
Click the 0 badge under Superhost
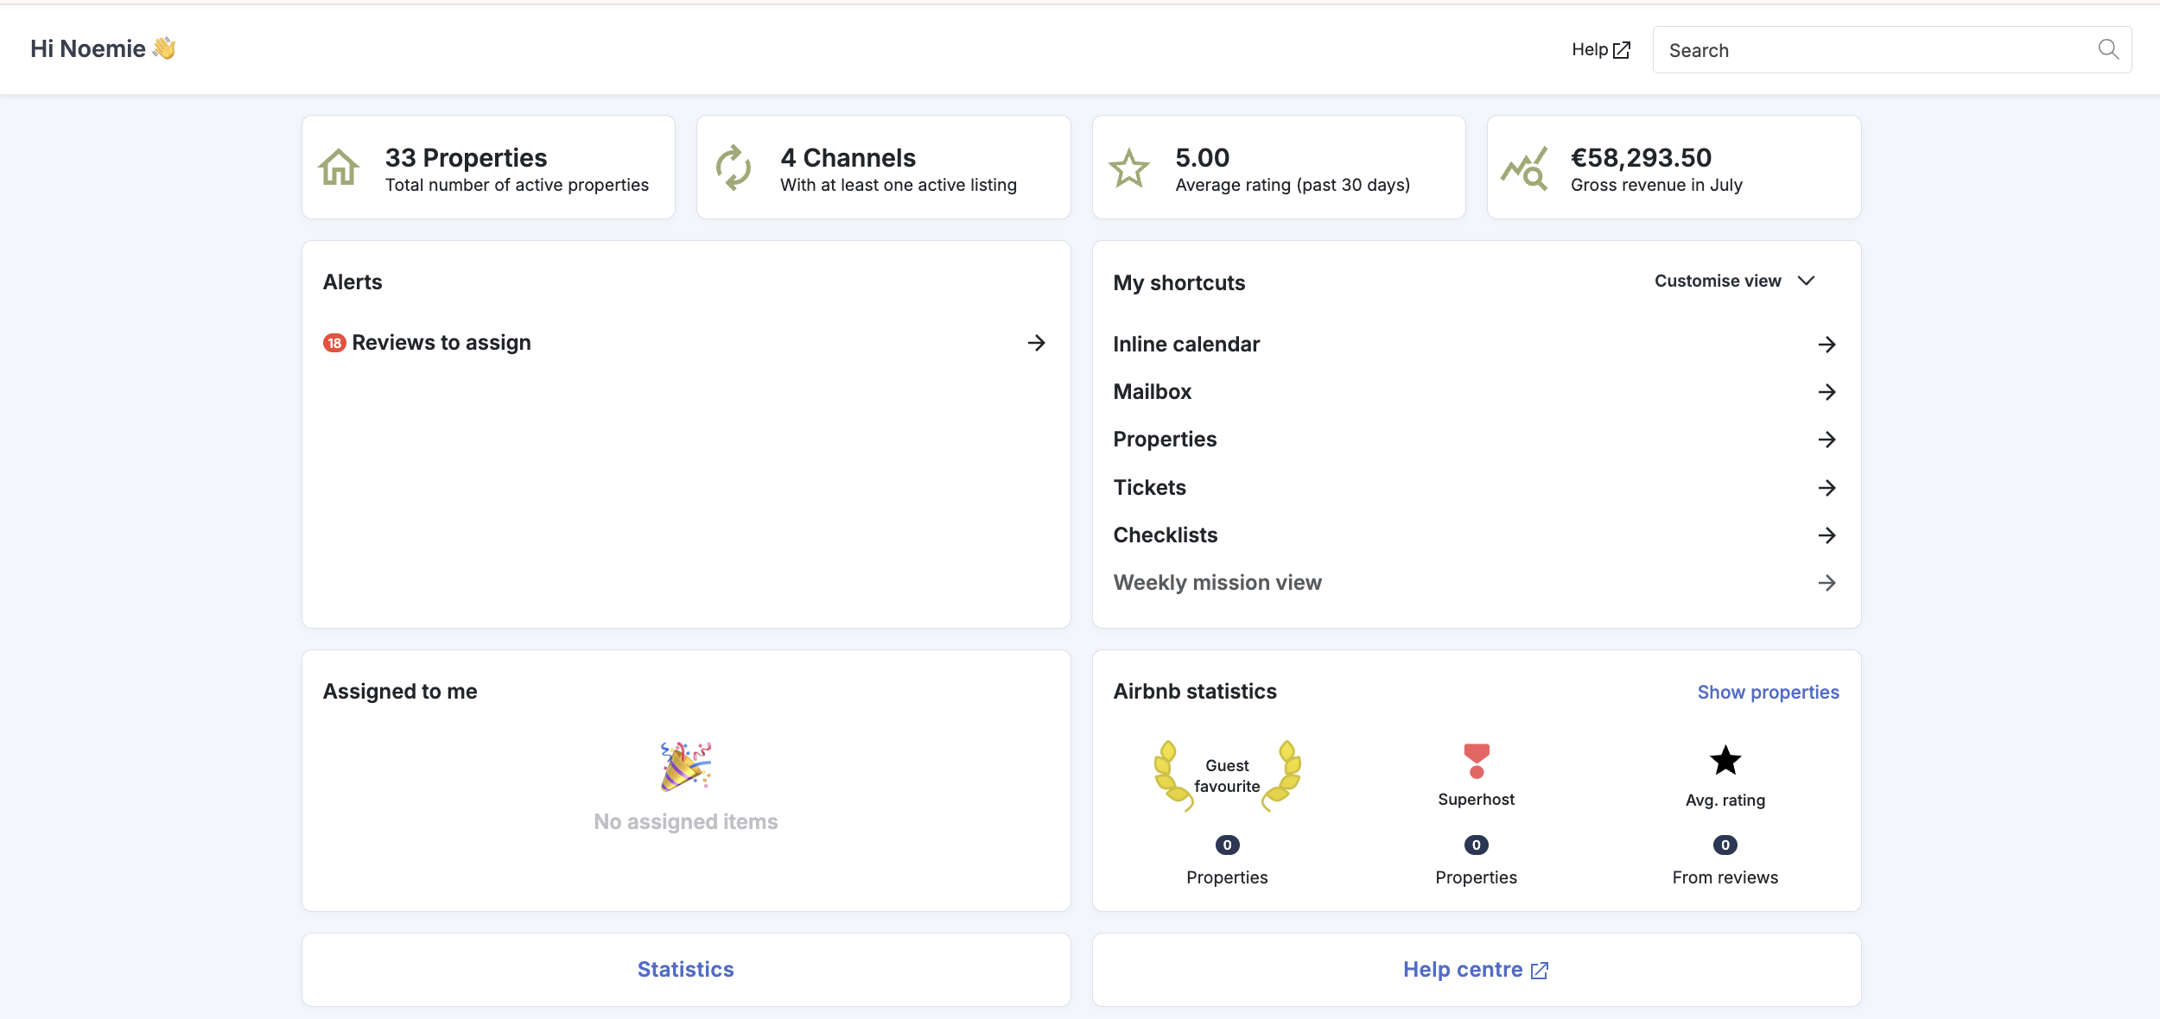[1477, 845]
